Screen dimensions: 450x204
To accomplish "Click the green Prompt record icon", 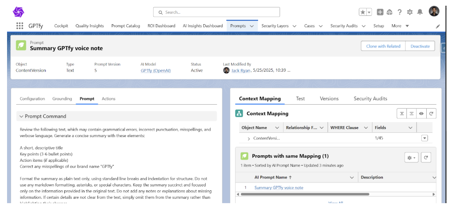I will pyautogui.click(x=21, y=46).
